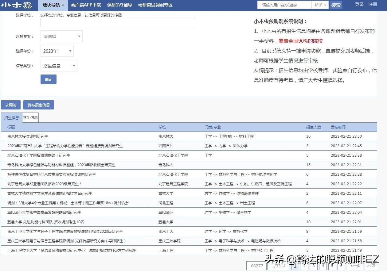
Task: Go to pagination page 3
Action: coord(313,266)
